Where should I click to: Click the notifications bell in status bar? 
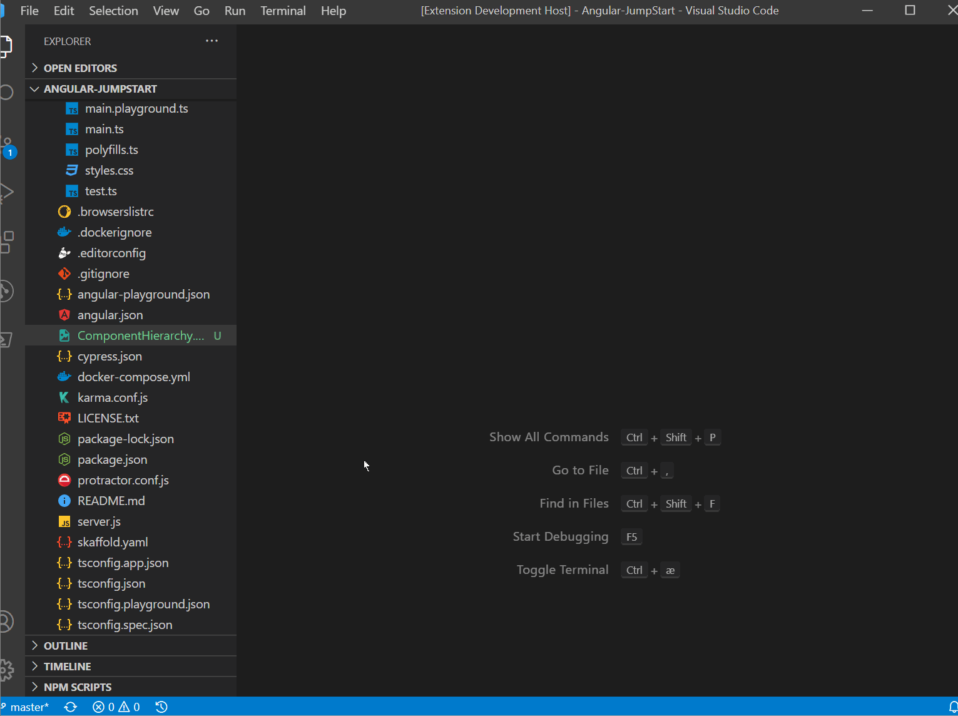click(x=952, y=707)
